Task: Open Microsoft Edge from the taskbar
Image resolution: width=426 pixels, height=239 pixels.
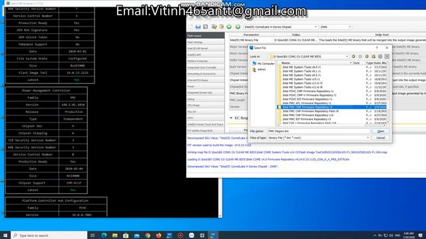Action: (x=104, y=235)
